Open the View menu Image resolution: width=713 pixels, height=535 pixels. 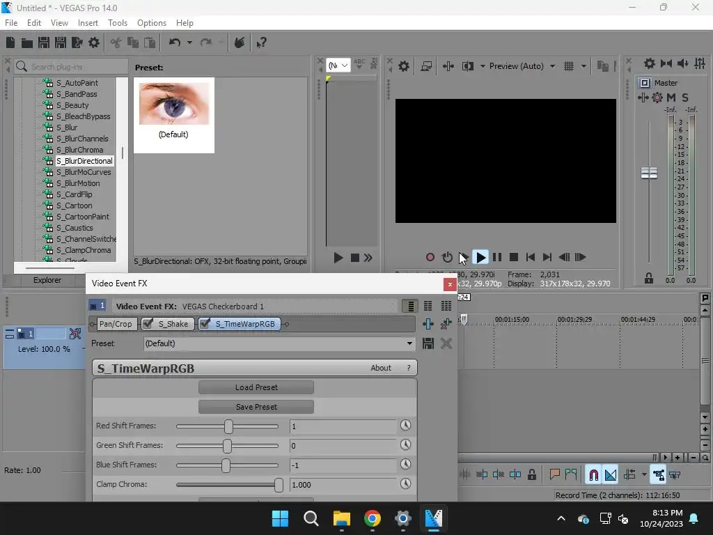click(x=59, y=23)
